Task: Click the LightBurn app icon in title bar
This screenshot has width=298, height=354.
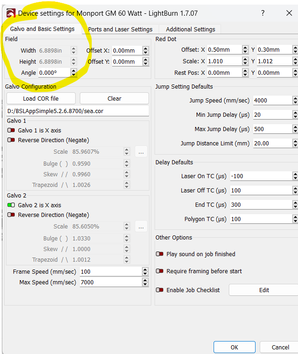Action: pyautogui.click(x=11, y=13)
